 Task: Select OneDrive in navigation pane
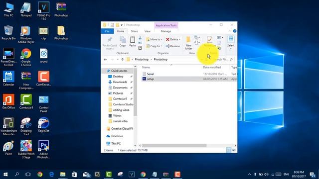tap(117, 136)
